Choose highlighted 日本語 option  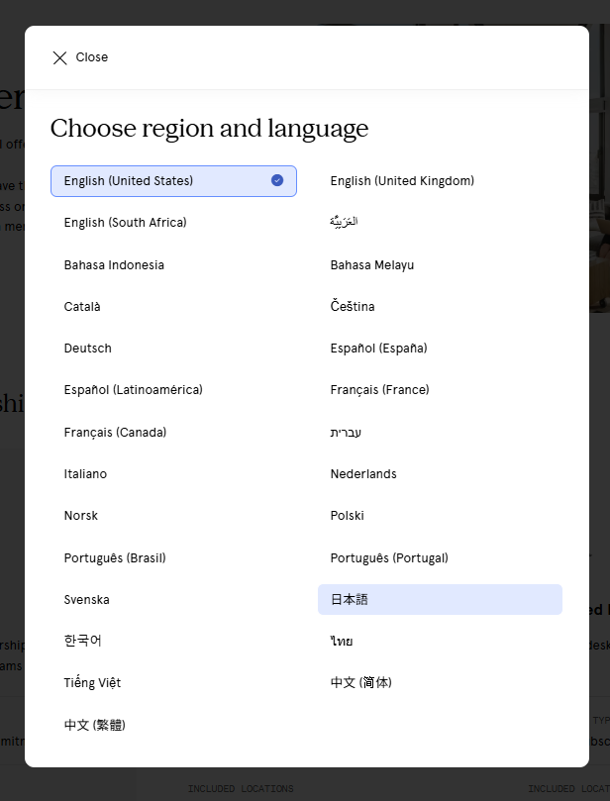440,600
